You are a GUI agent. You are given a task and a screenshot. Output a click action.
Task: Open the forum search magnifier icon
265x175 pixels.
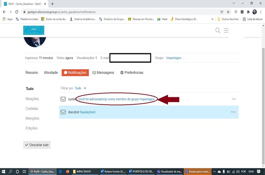(218, 30)
